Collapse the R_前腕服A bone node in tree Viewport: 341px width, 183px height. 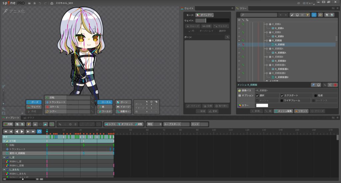(x=267, y=49)
